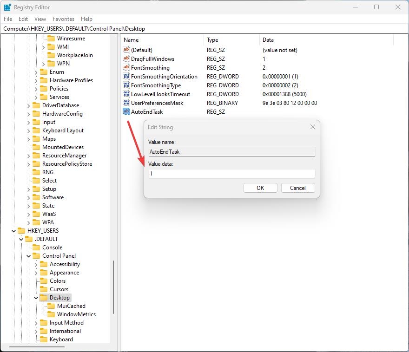This screenshot has width=409, height=352.
Task: Click the Enum folder icon
Action: 44,72
